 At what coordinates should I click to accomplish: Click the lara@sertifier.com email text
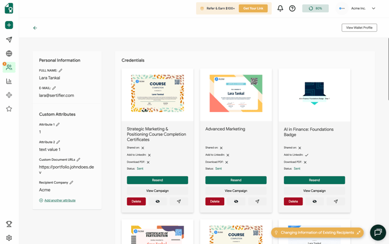pos(56,95)
